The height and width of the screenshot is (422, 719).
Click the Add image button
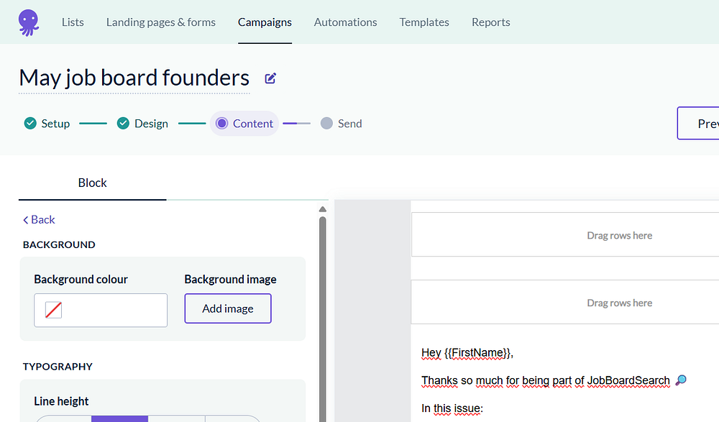pyautogui.click(x=228, y=308)
